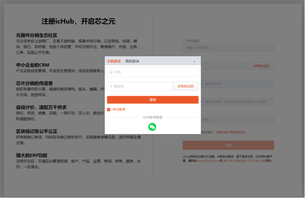Switch to 密码登录 tab
The height and width of the screenshot is (198, 305).
coord(132,61)
